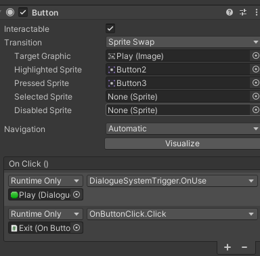Viewport: 260px width, 256px height.
Task: Open object picker for Exit (On Button) field
Action: click(77, 228)
